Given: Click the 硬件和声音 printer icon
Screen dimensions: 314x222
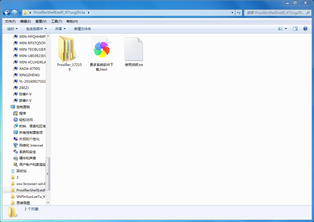Looking at the screenshot, I should tap(15, 158).
